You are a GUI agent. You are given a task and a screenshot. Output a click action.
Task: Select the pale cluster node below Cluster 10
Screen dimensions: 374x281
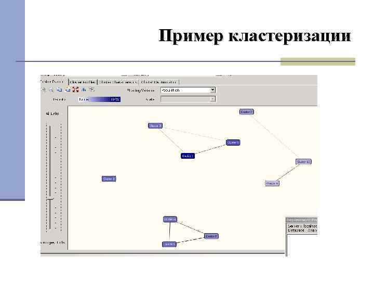pos(272,183)
